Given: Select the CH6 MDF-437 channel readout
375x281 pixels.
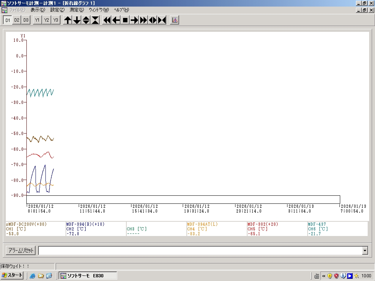Looking at the screenshot, I should [x=337, y=229].
